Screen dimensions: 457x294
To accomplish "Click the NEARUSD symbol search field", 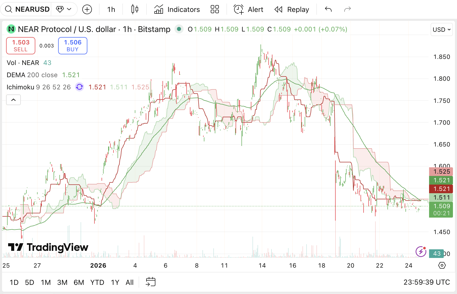I will tap(27, 9).
